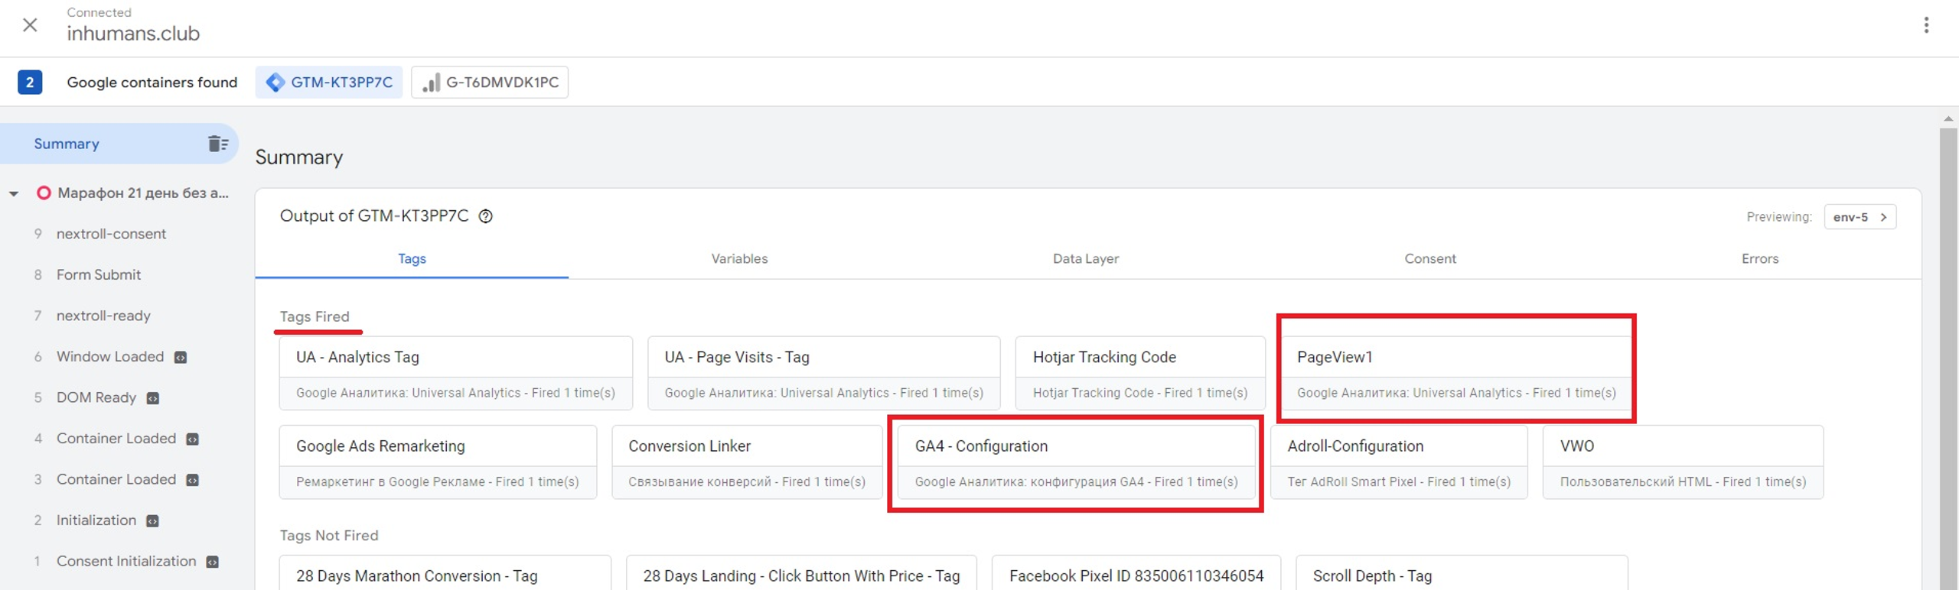1959x590 pixels.
Task: Click the code icon beside Initialization
Action: coord(153,520)
